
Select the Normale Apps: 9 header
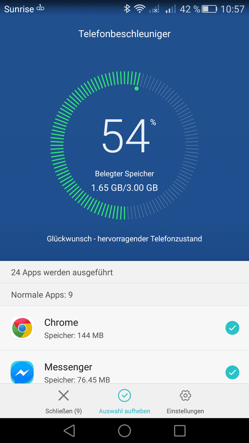pos(124,295)
